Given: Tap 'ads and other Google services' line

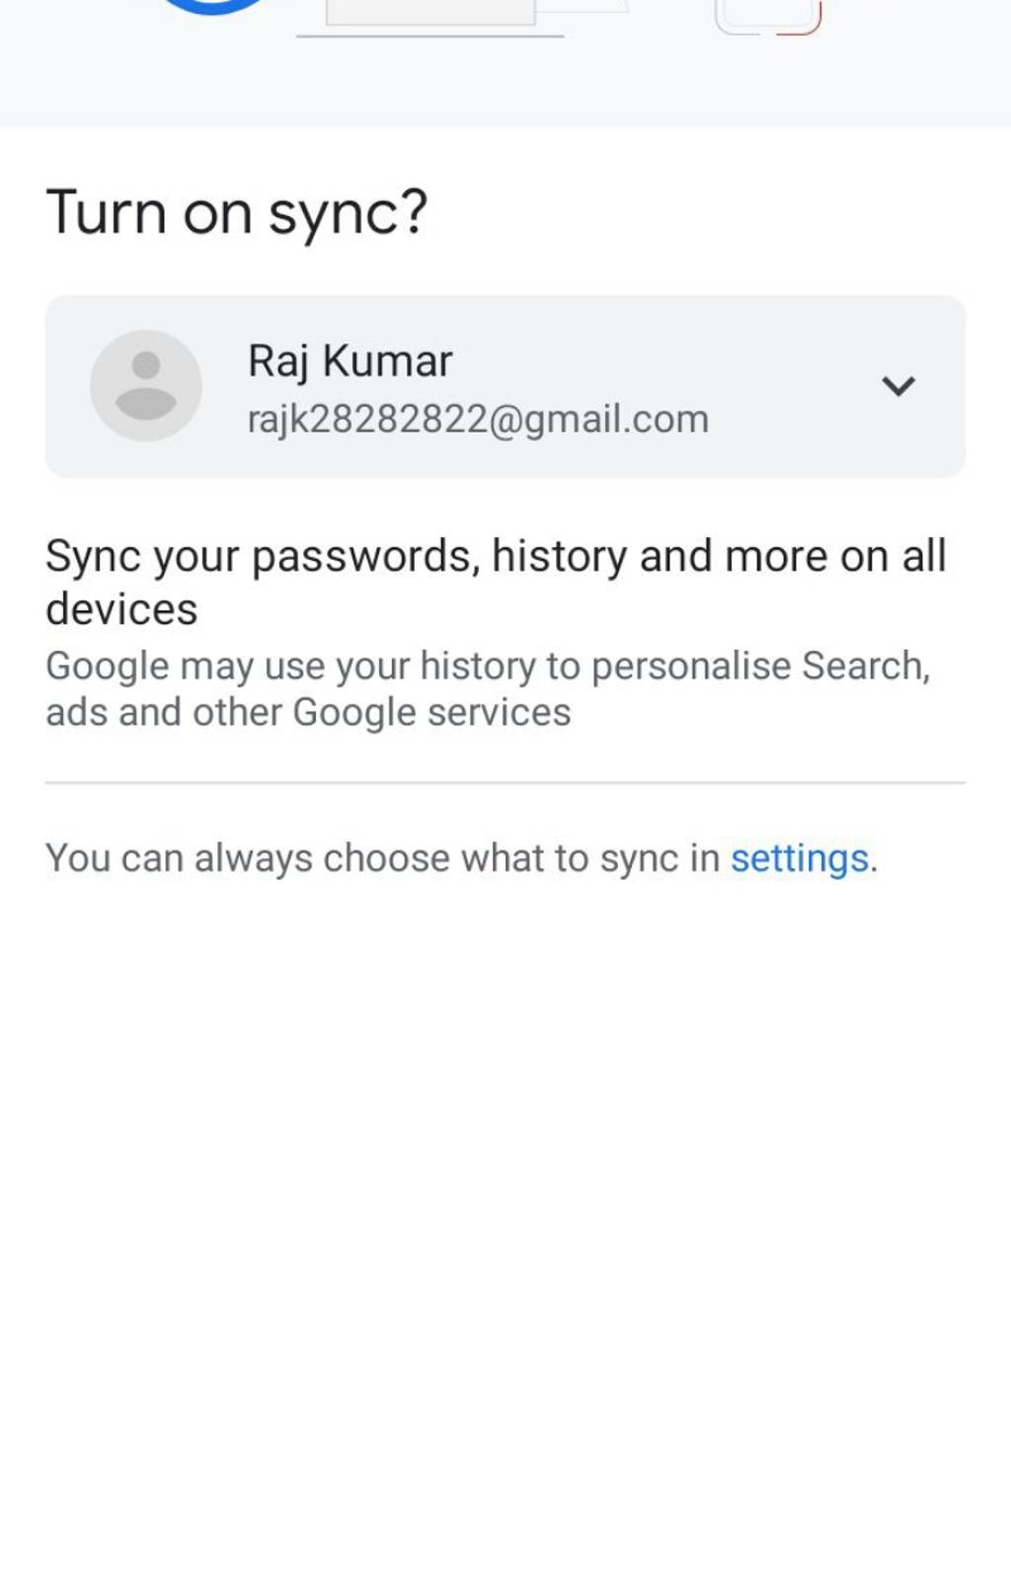Looking at the screenshot, I should (x=308, y=712).
